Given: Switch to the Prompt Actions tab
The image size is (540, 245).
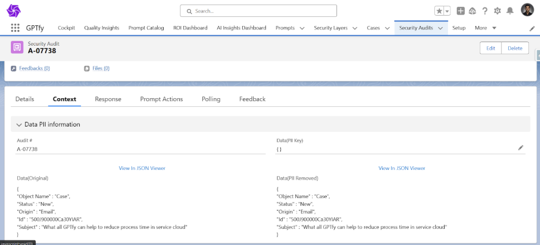Looking at the screenshot, I should click(x=161, y=99).
